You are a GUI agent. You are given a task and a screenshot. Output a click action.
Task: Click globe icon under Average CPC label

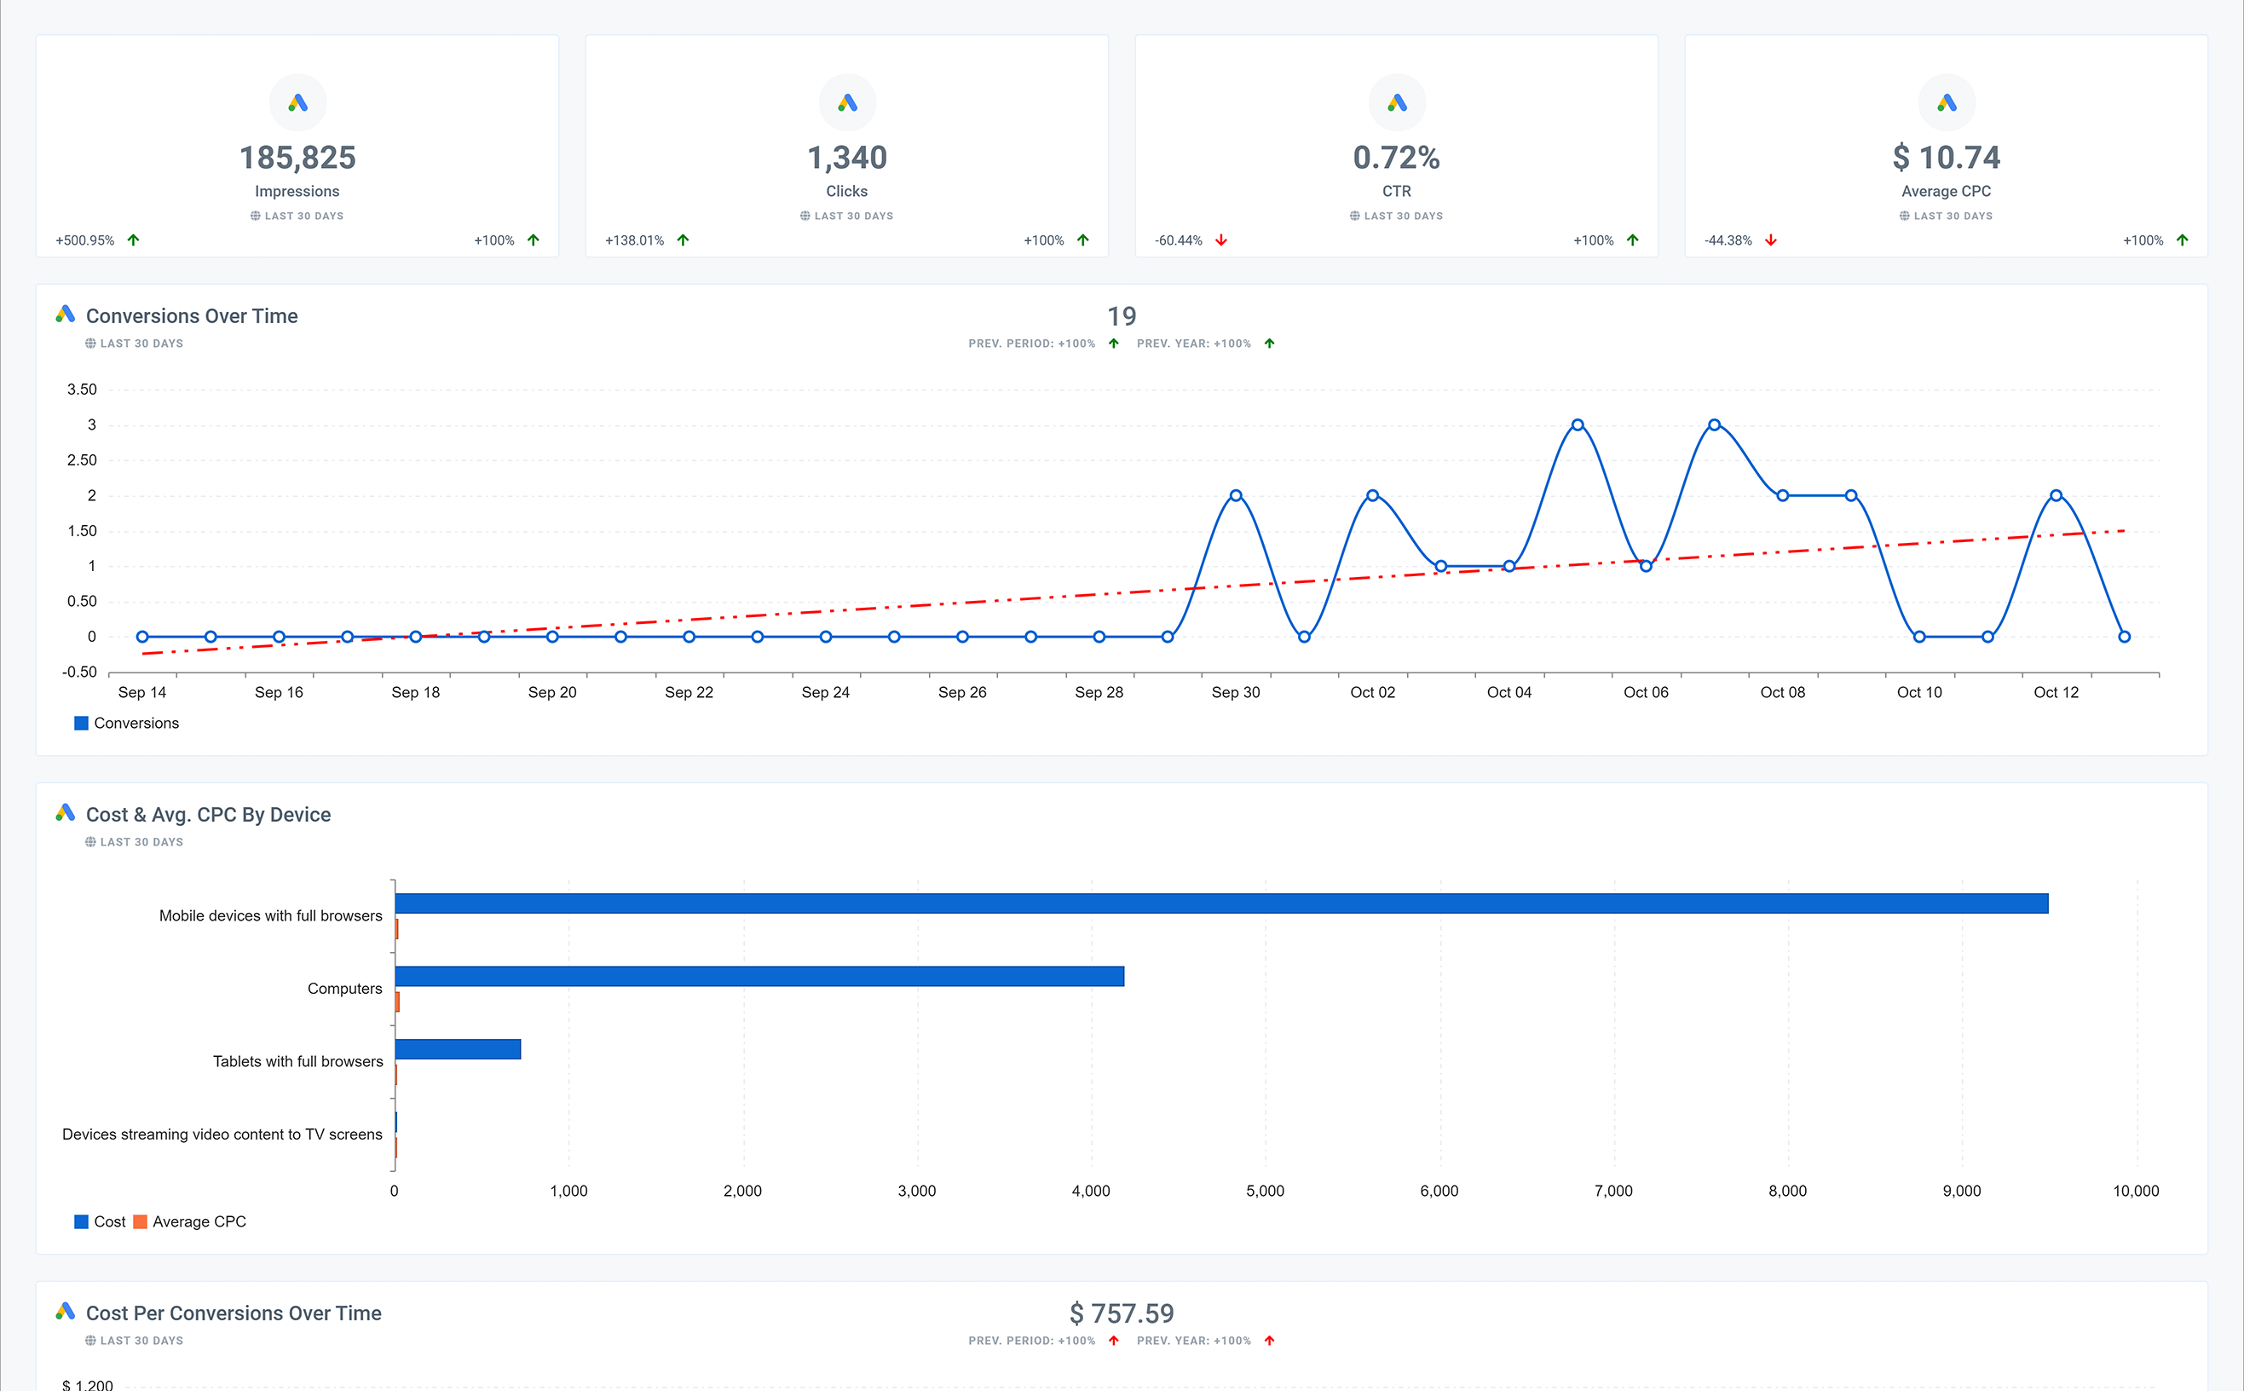coord(1905,216)
